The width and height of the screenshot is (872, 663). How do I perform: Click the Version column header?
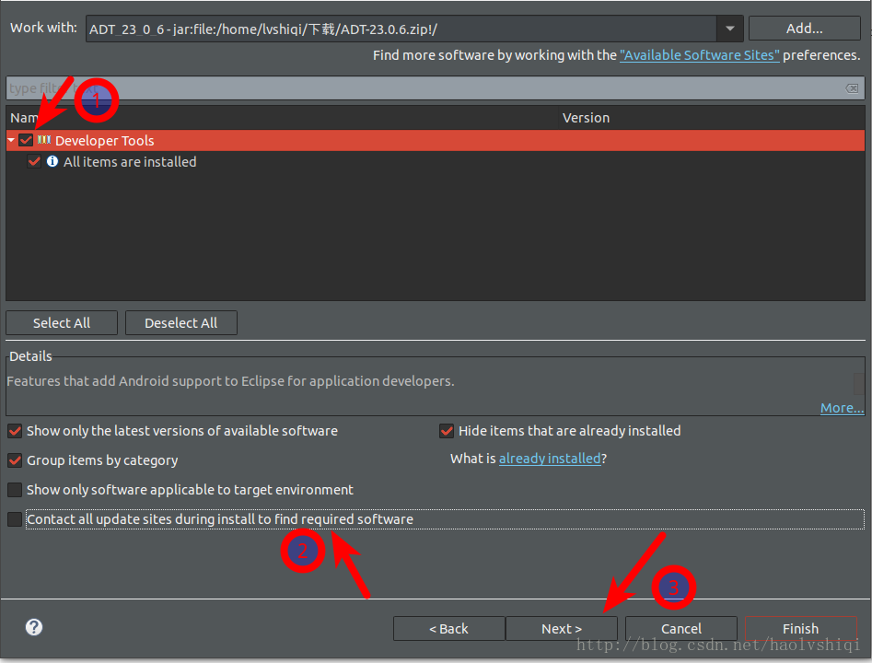[x=711, y=118]
